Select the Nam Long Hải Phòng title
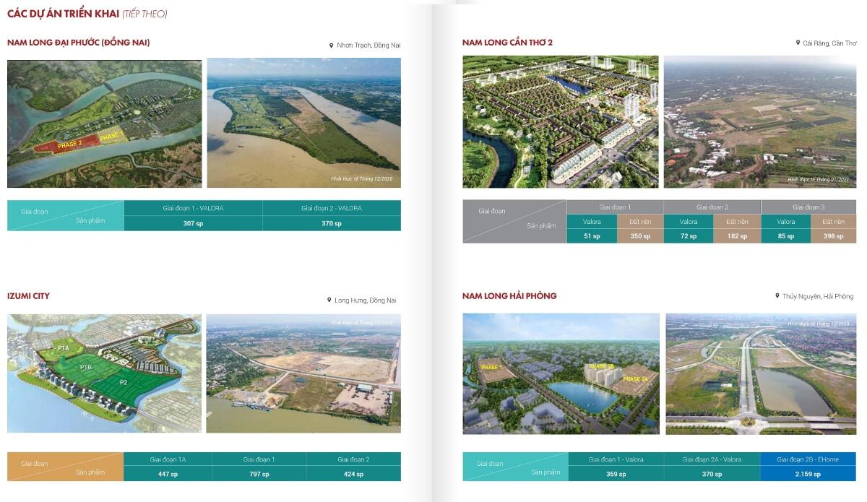 (509, 296)
